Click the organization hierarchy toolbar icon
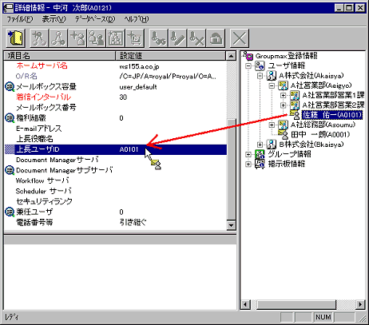Screen dimensions: 369x325 coord(58,38)
